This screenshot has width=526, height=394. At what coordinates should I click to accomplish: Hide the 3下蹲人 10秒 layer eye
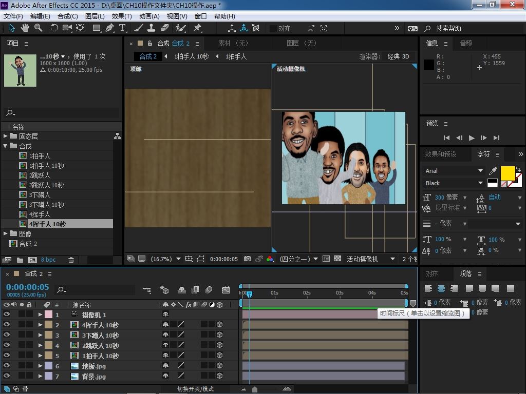6,334
